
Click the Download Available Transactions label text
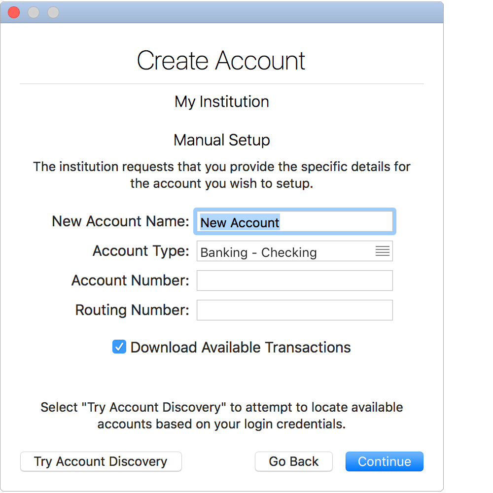coord(241,347)
